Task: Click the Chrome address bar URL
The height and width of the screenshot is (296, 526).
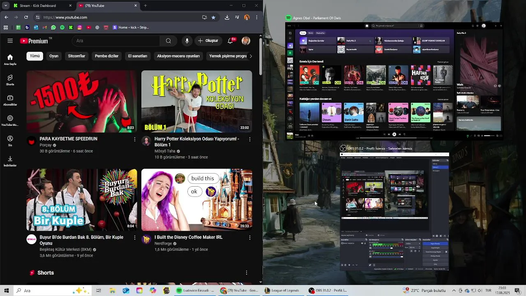Action: point(65,17)
